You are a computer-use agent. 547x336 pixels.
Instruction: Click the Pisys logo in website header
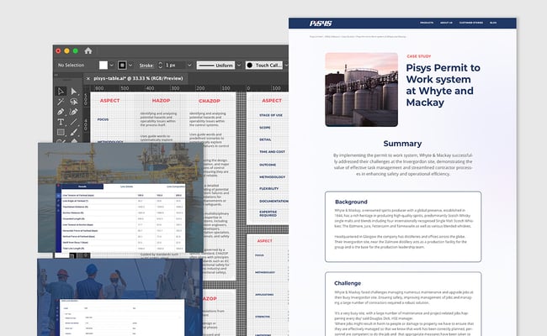coord(321,24)
